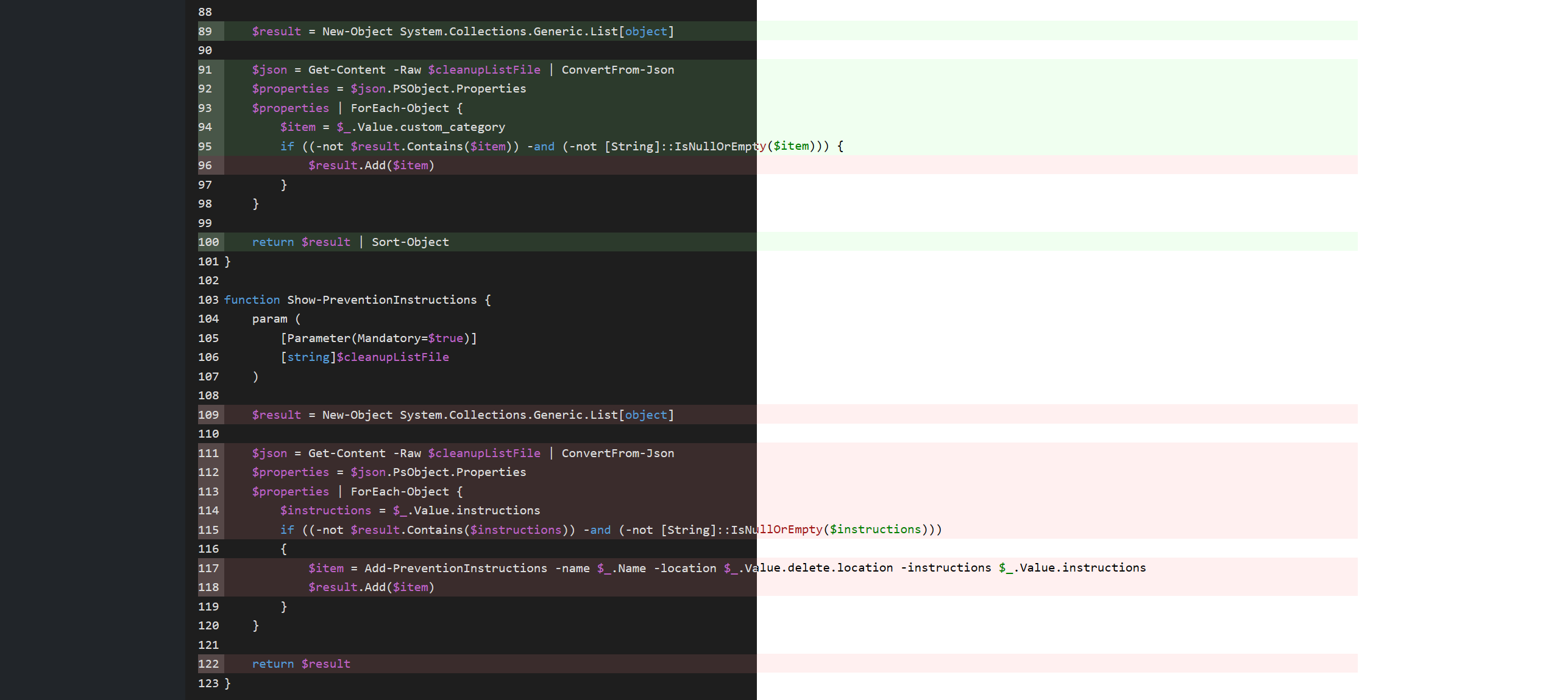Viewport: 1554px width, 700px height.
Task: Click the Show-PreventionInstructions function name
Action: 381,299
